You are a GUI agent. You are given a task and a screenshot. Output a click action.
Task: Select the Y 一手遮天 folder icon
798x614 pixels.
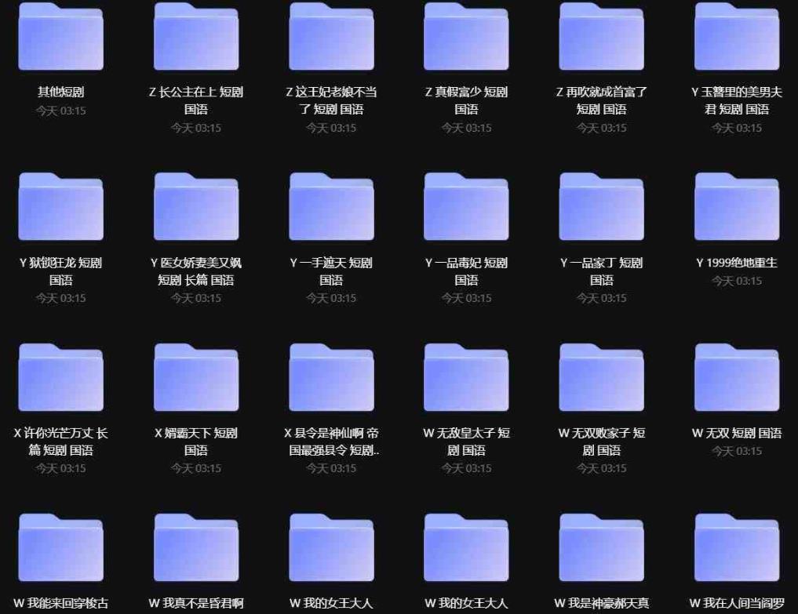click(x=331, y=207)
